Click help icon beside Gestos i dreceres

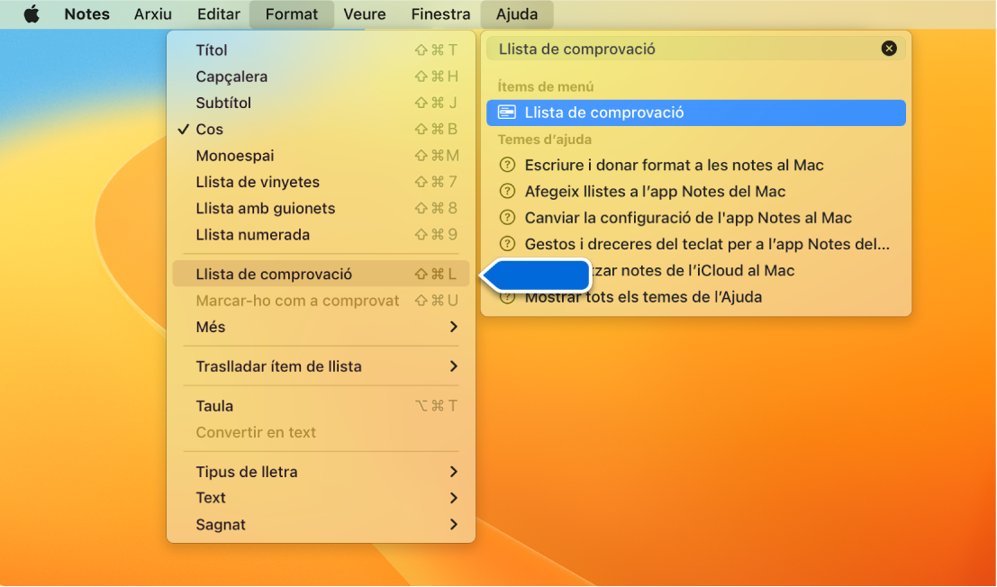point(507,244)
